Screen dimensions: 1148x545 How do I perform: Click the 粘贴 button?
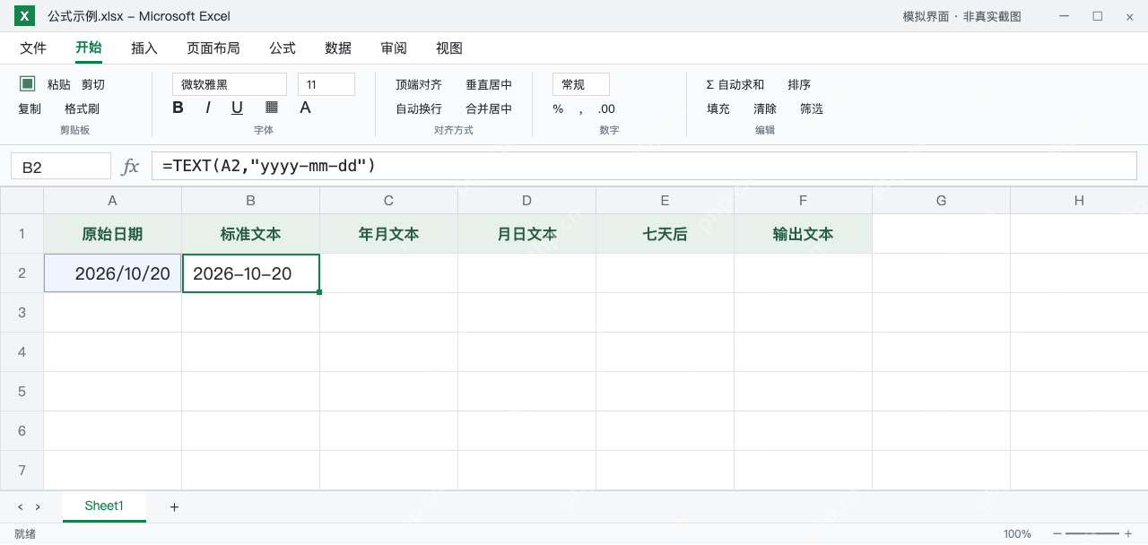click(x=59, y=84)
